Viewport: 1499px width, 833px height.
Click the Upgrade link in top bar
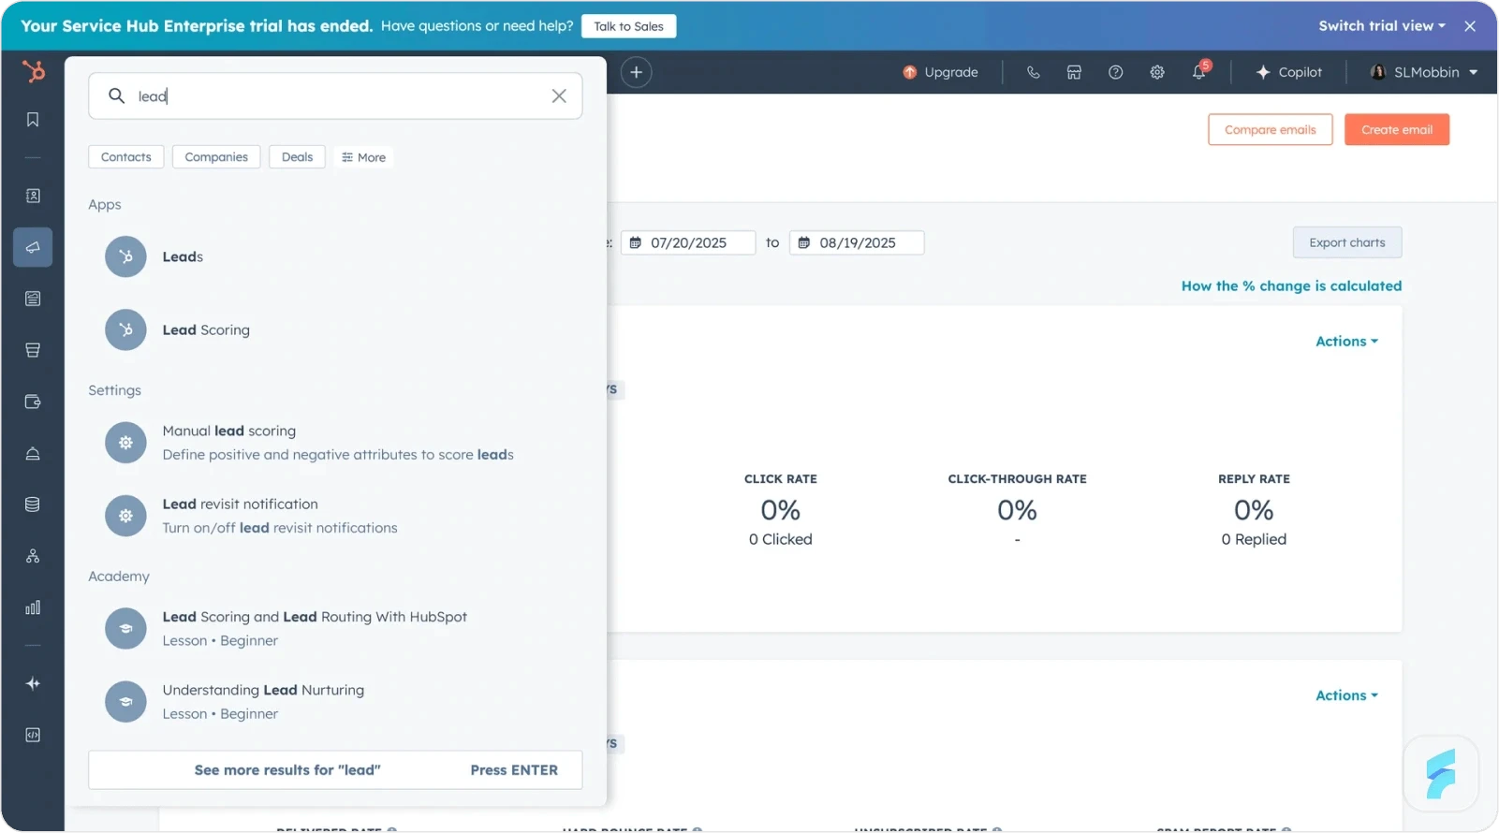pos(940,72)
